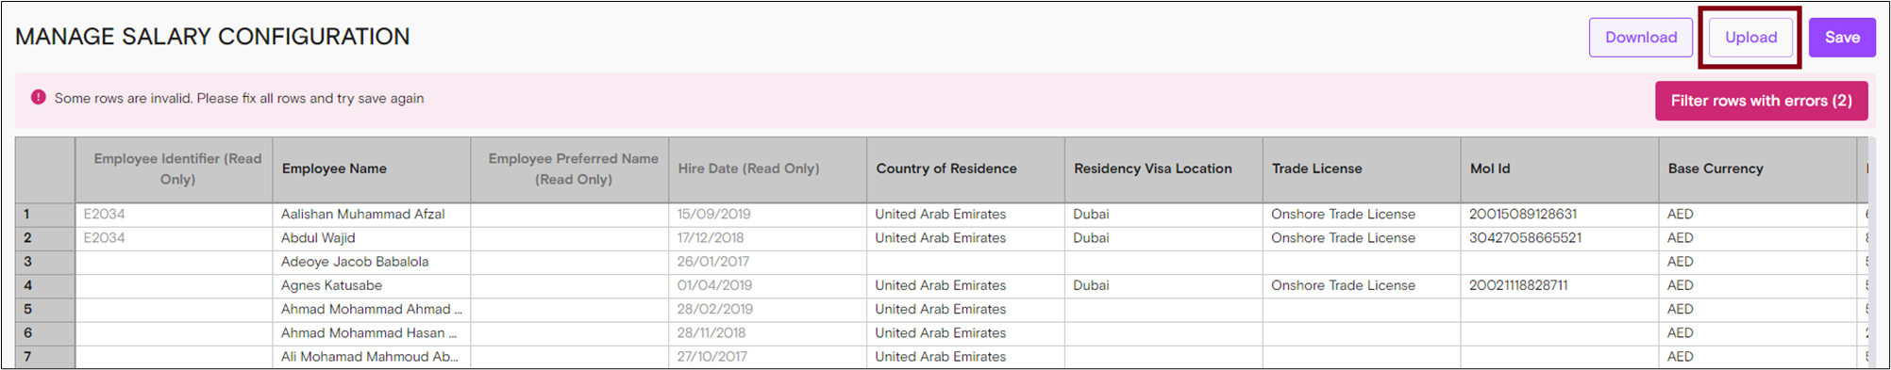Download the salary configuration file
Viewport: 1891px width, 370px height.
click(x=1641, y=38)
